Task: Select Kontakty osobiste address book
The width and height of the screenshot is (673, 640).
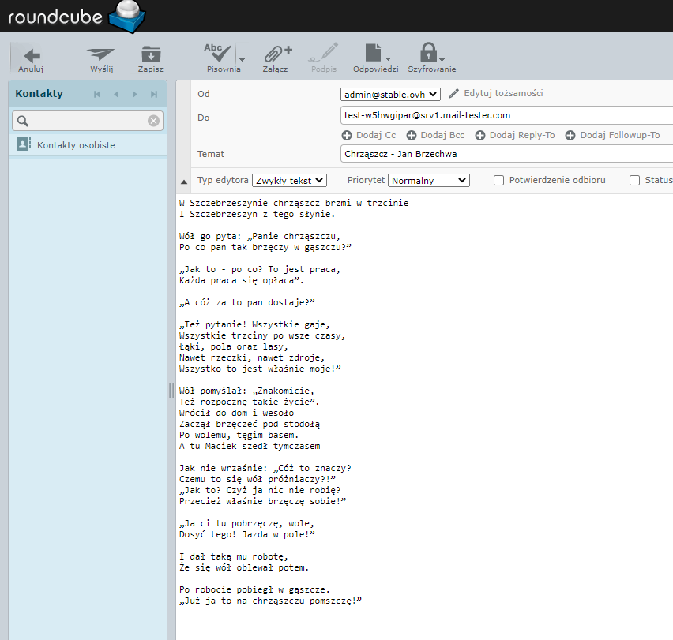Action: [75, 145]
